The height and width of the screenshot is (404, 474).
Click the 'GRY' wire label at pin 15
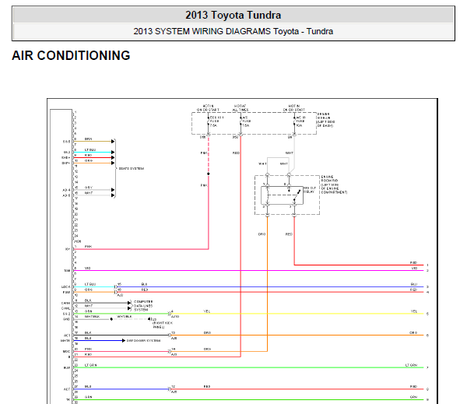89,188
